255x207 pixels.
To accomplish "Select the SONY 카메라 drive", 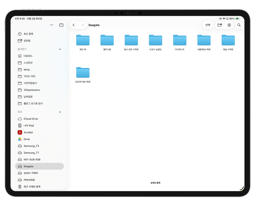I will point(39,173).
